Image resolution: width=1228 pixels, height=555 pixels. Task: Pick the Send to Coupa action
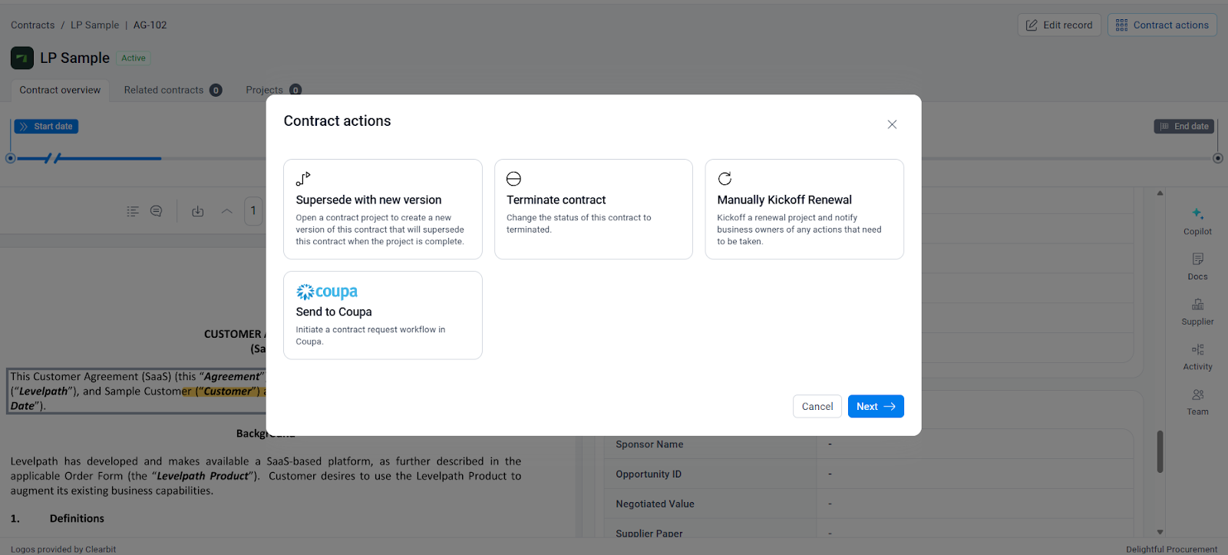pyautogui.click(x=382, y=315)
